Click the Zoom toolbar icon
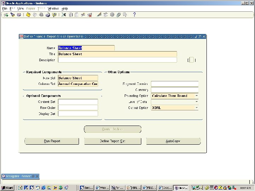This screenshot has height=191, width=255. coord(106,15)
